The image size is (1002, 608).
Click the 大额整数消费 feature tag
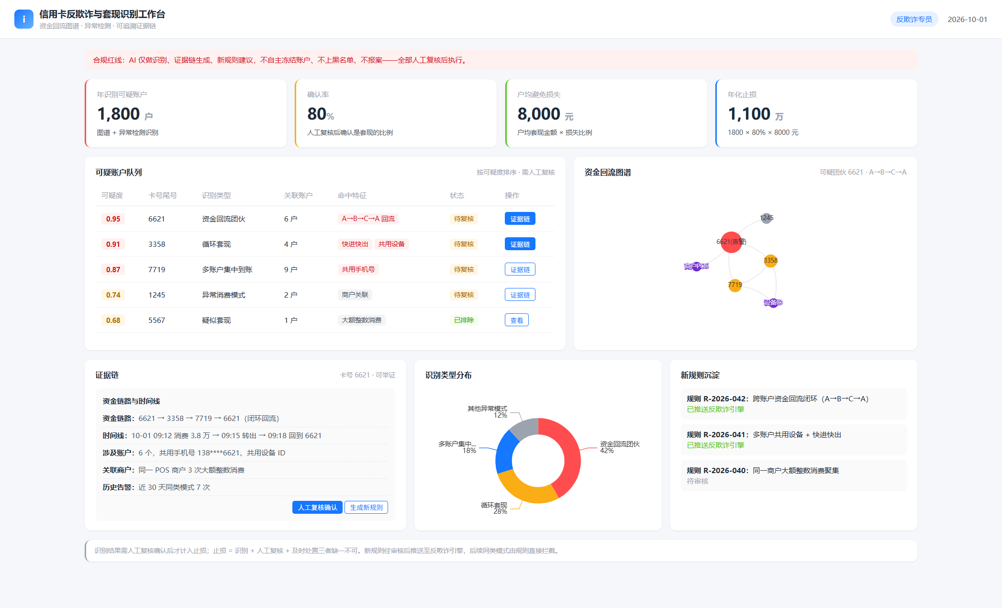362,320
